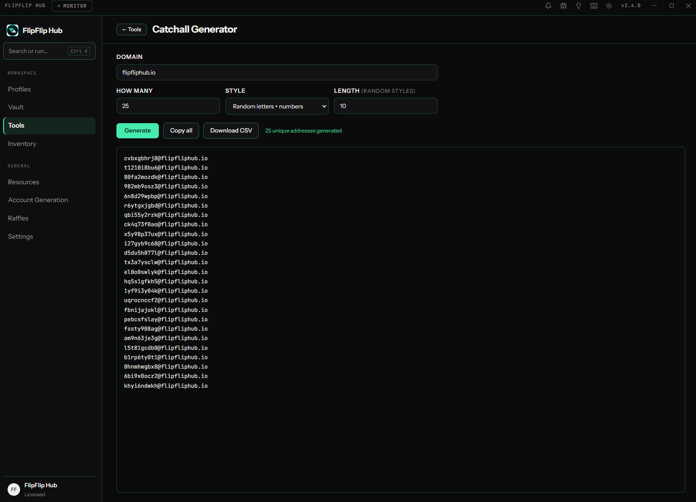The width and height of the screenshot is (696, 502).
Task: Download the addresses as CSV
Action: click(231, 131)
